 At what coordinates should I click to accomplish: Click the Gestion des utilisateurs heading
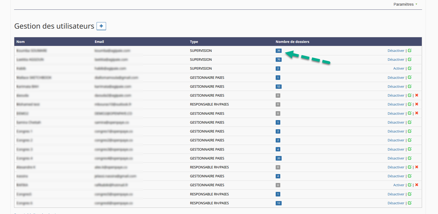pos(54,26)
